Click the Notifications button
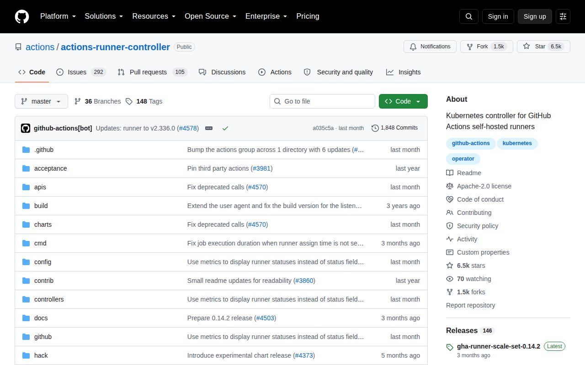Image resolution: width=585 pixels, height=365 pixels. [430, 47]
